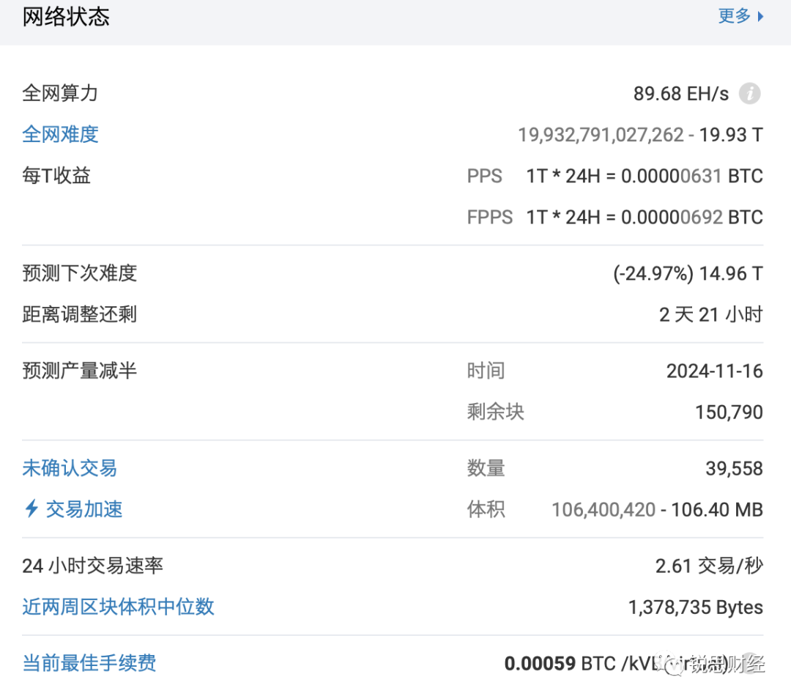Open the 全网难度 link
Image resolution: width=791 pixels, height=699 pixels.
[x=60, y=134]
